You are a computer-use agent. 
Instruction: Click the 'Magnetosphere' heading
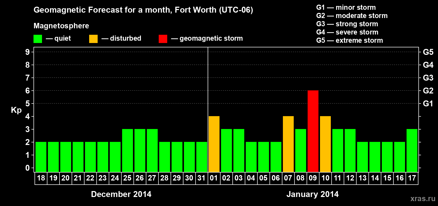click(61, 26)
